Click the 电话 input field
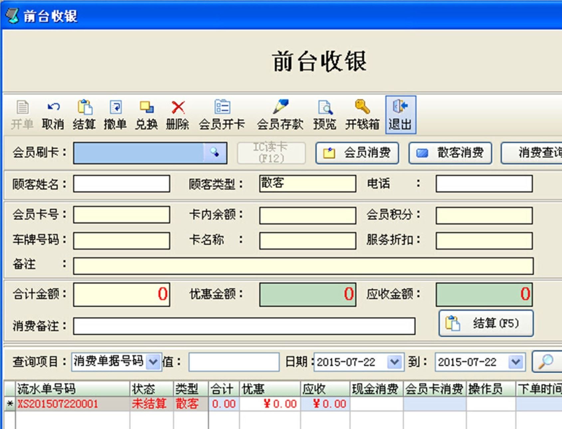Viewport: 562px width, 429px height. point(484,184)
